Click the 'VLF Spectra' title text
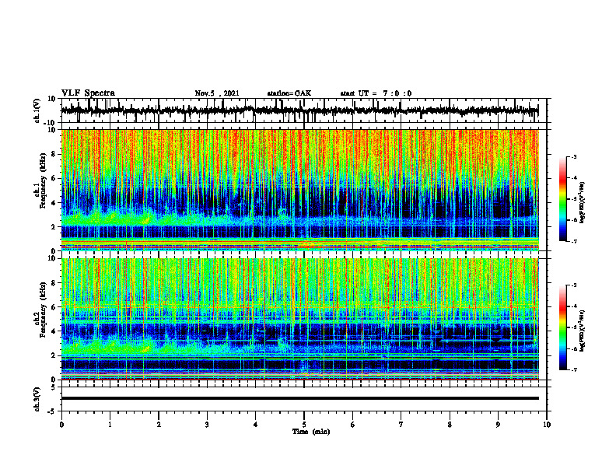Screen dimensions: 616x476 88,93
